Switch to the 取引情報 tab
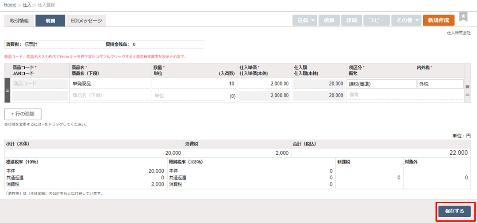477x223 pixels. pyautogui.click(x=19, y=21)
